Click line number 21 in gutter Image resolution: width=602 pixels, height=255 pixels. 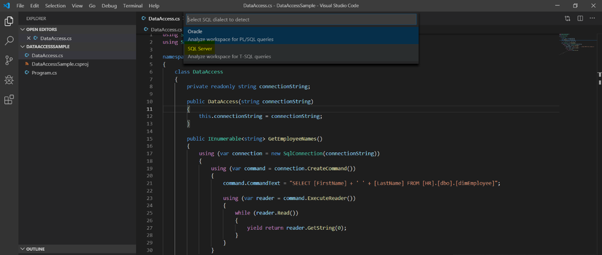(x=149, y=183)
